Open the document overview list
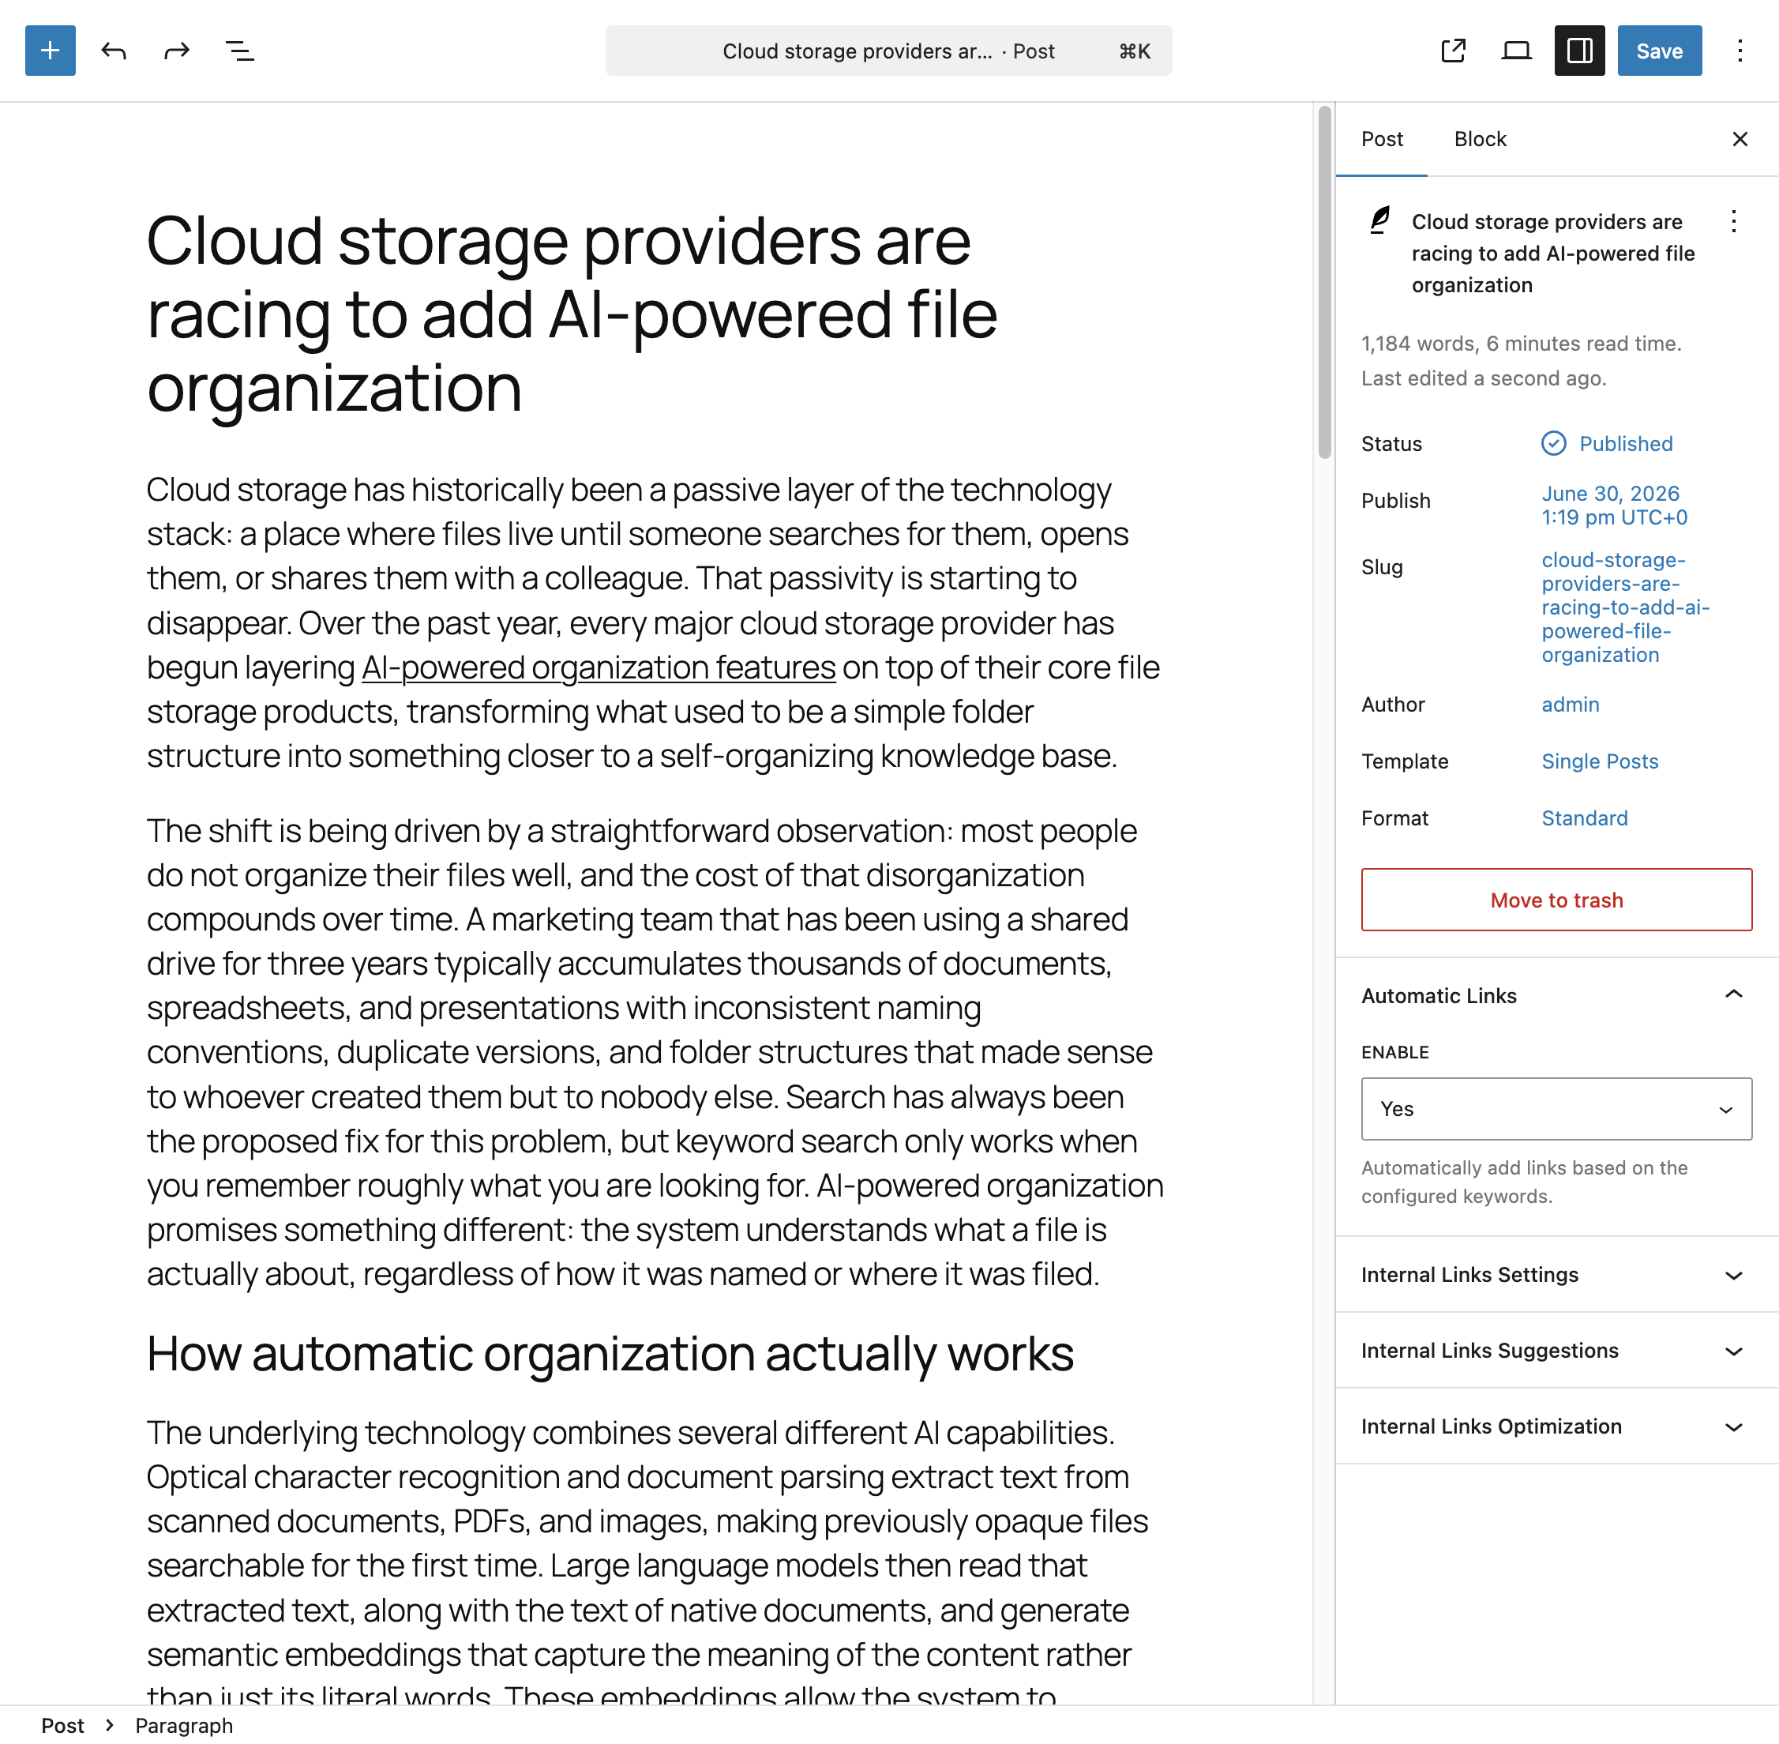This screenshot has width=1779, height=1744. click(240, 51)
